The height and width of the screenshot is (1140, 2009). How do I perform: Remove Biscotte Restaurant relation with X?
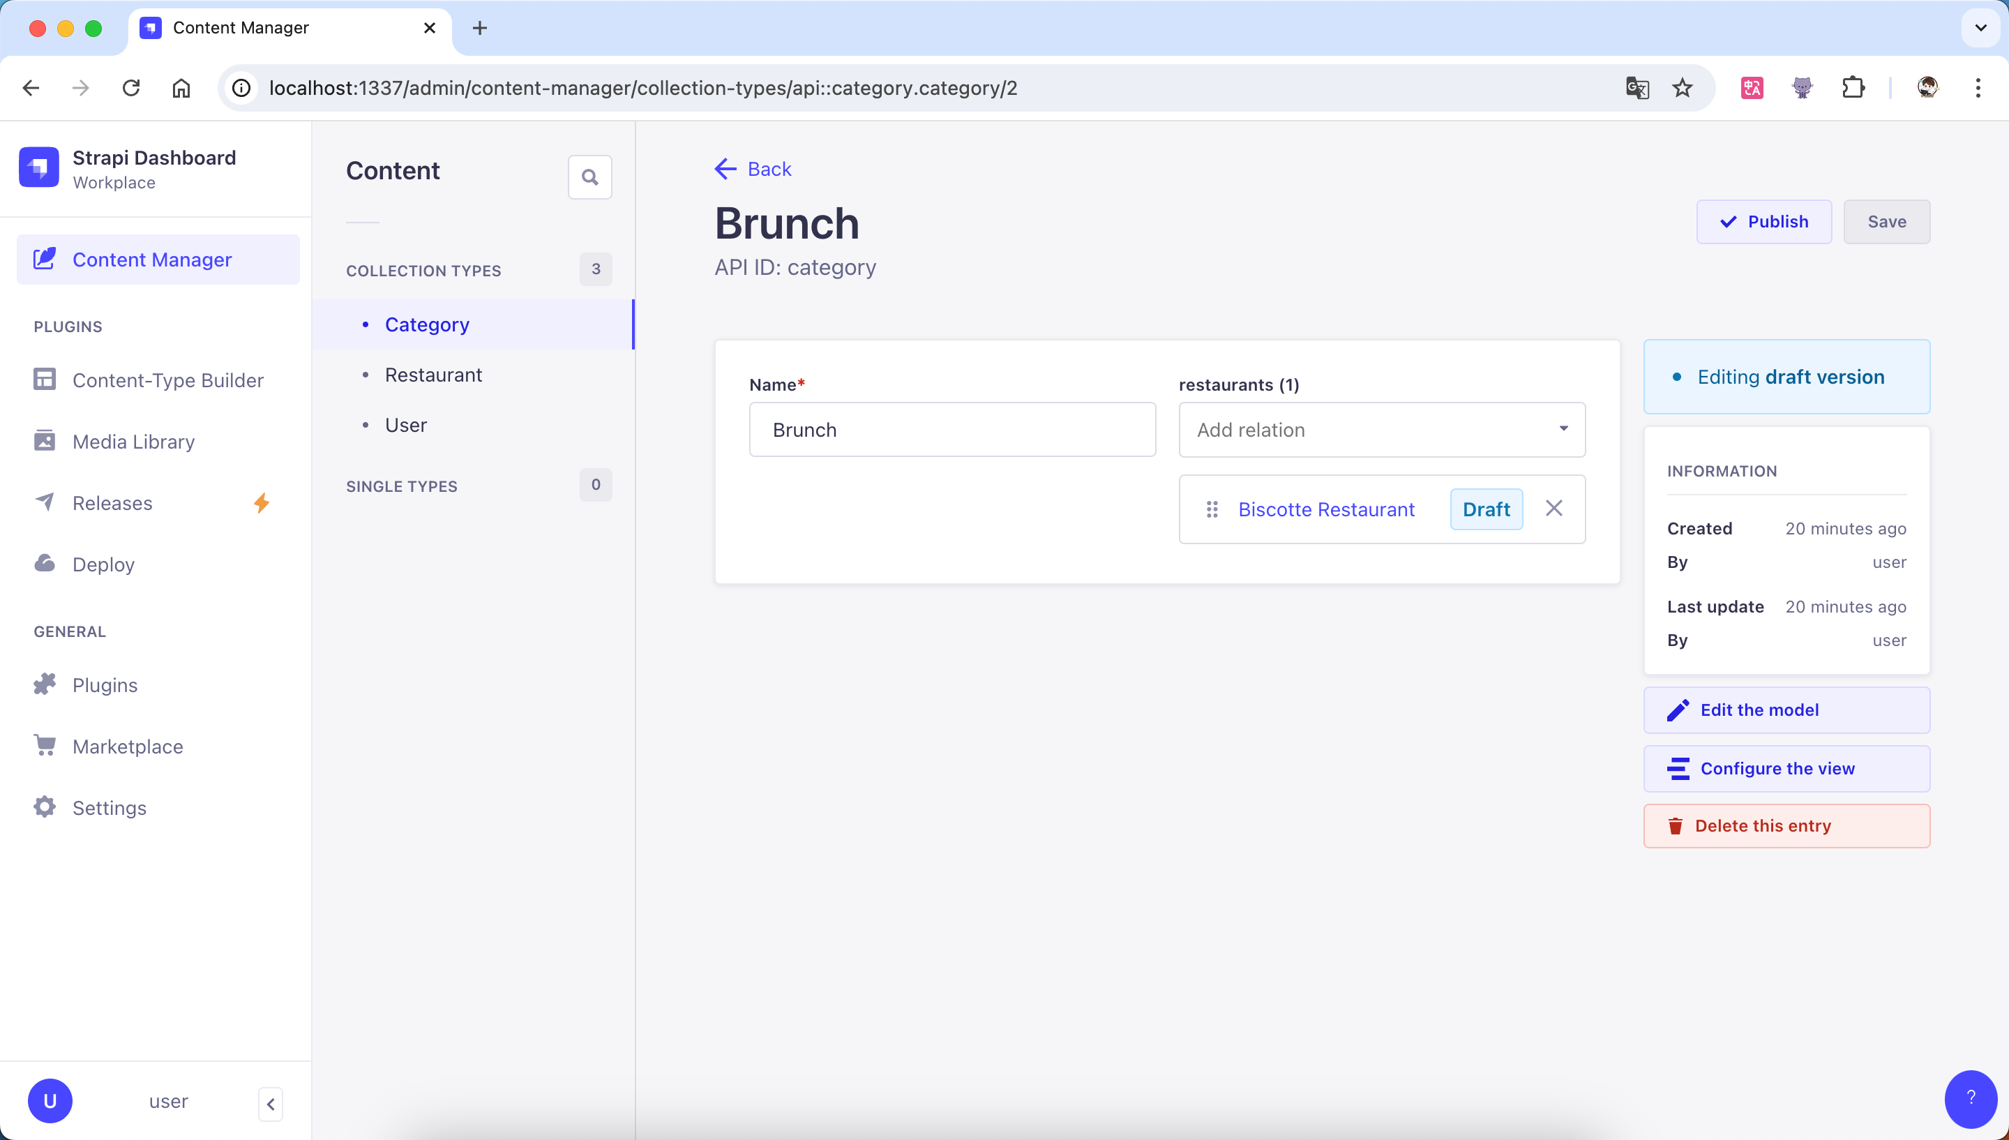pyautogui.click(x=1553, y=509)
